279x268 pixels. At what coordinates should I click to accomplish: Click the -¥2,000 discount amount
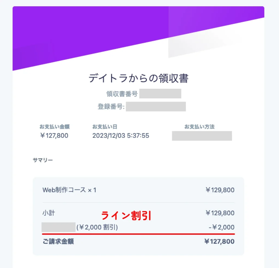[222, 227]
